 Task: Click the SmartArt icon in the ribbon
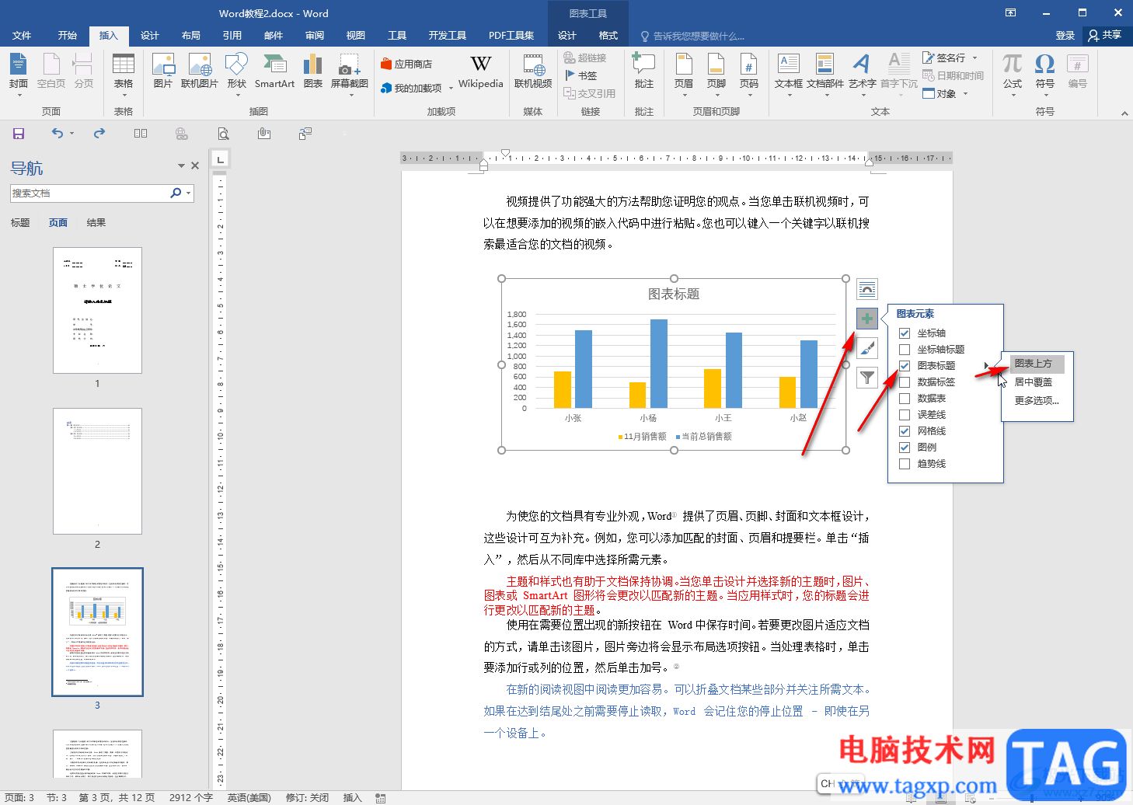click(274, 71)
